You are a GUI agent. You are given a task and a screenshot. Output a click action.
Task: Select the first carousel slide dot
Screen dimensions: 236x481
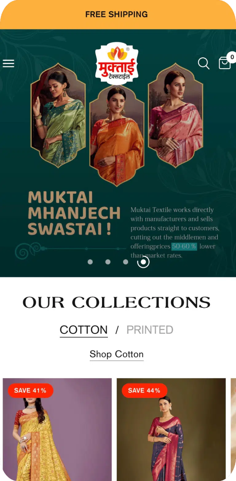90,262
